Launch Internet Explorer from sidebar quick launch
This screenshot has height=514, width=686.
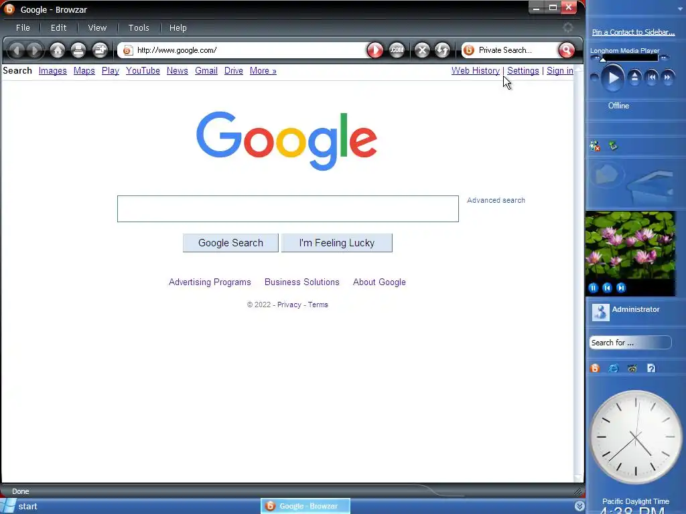pos(614,368)
